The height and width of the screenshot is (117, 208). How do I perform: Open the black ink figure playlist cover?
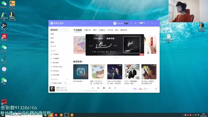(132, 72)
